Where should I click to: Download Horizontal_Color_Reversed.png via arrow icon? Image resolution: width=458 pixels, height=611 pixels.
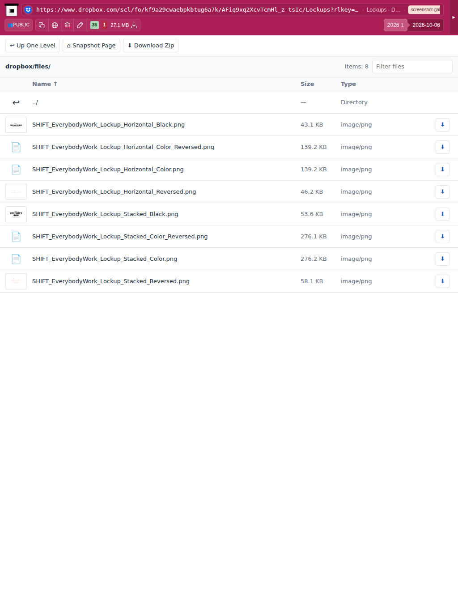click(x=442, y=147)
